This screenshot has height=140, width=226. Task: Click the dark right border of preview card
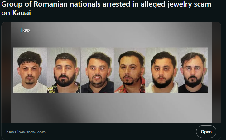coord(216,72)
